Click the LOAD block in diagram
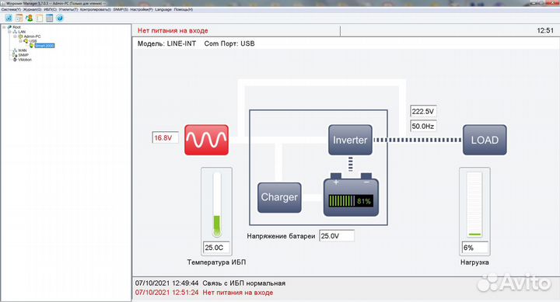The height and width of the screenshot is (302, 560). (485, 140)
